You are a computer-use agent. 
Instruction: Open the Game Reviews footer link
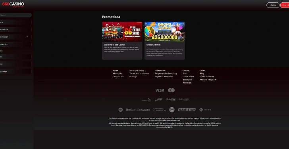(207, 77)
